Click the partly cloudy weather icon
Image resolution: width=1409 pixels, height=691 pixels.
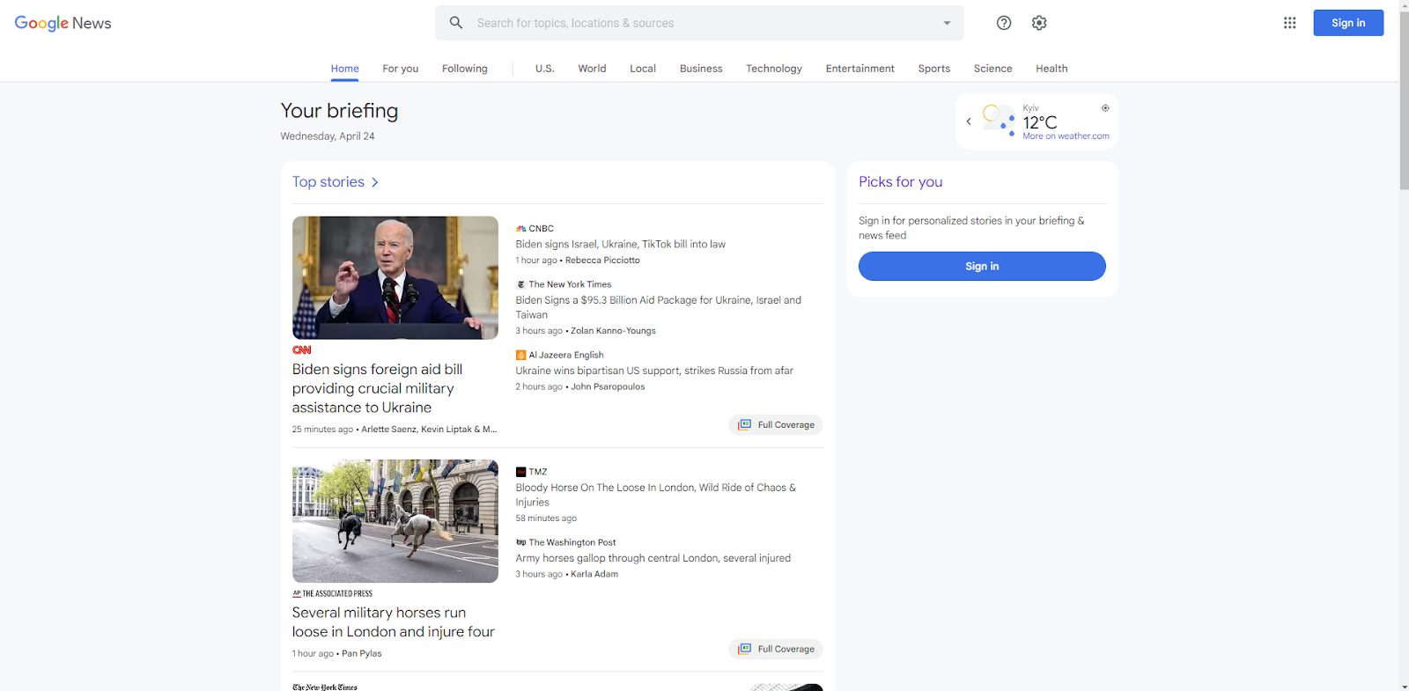999,121
